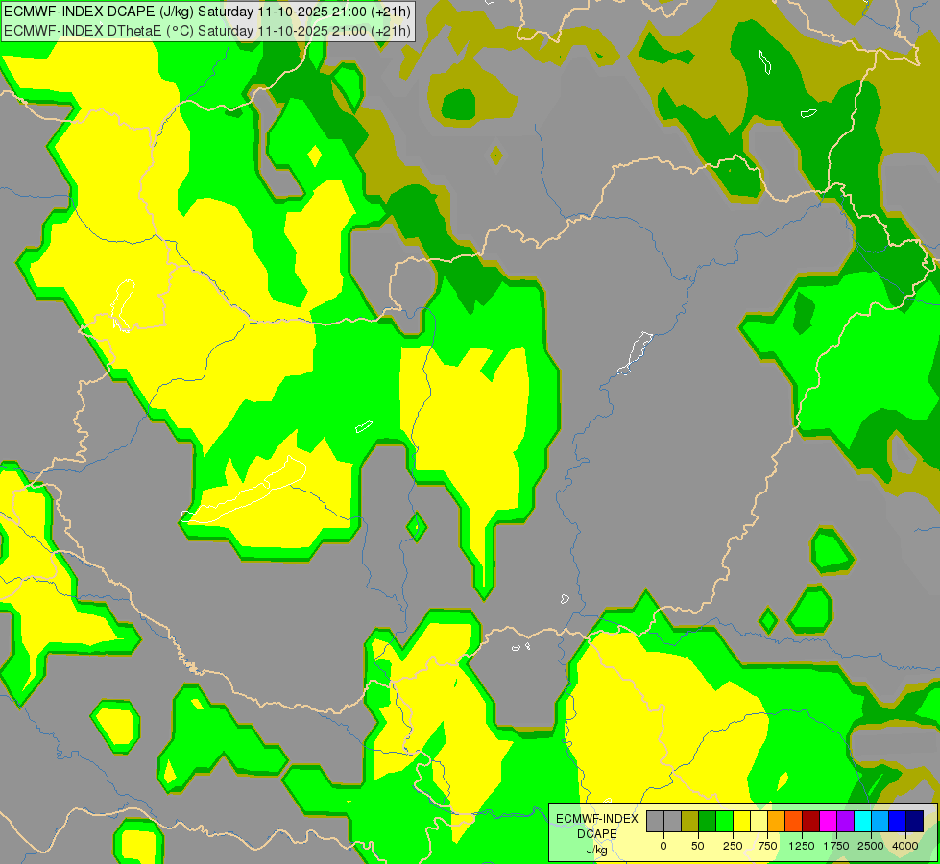
Task: Click the 250 tick label on legend
Action: point(733,846)
